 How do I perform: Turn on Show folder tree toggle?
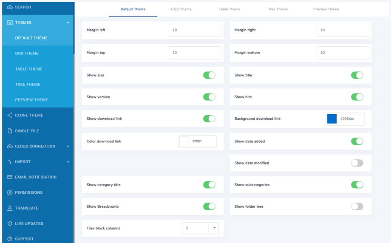[357, 206]
